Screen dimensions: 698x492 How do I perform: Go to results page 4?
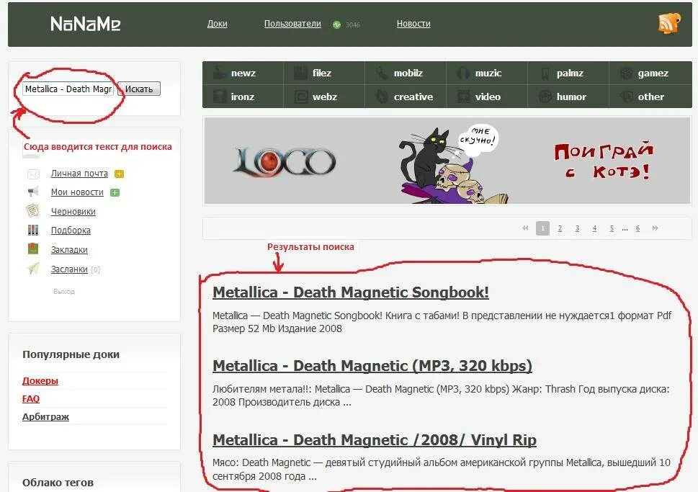(594, 228)
